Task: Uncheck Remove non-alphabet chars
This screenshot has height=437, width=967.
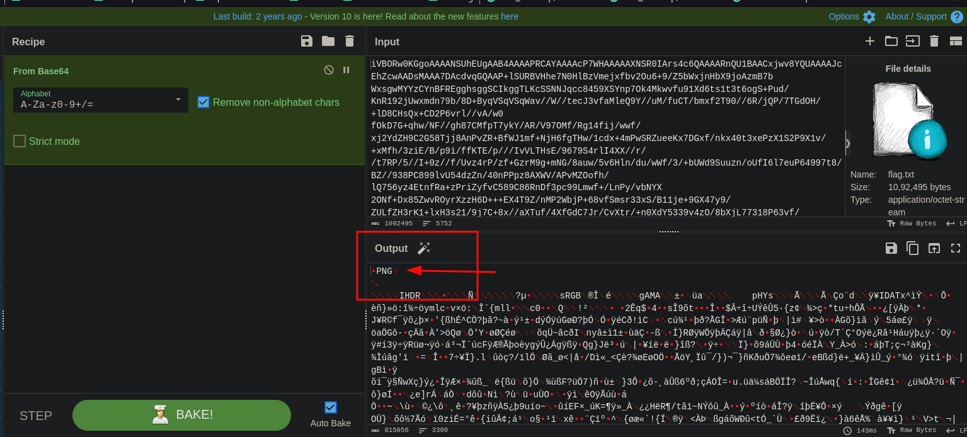Action: (203, 102)
